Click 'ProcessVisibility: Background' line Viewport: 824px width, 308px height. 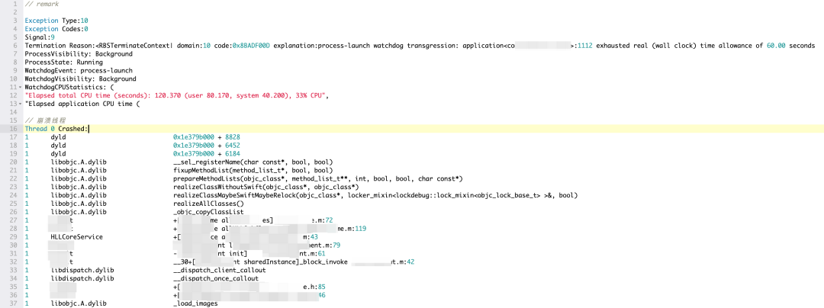tap(79, 54)
